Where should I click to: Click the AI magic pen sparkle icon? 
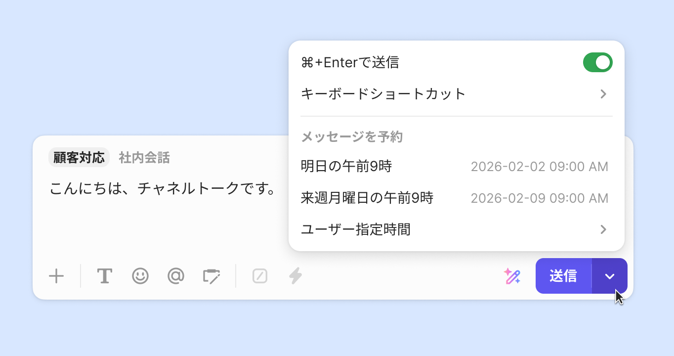(512, 276)
